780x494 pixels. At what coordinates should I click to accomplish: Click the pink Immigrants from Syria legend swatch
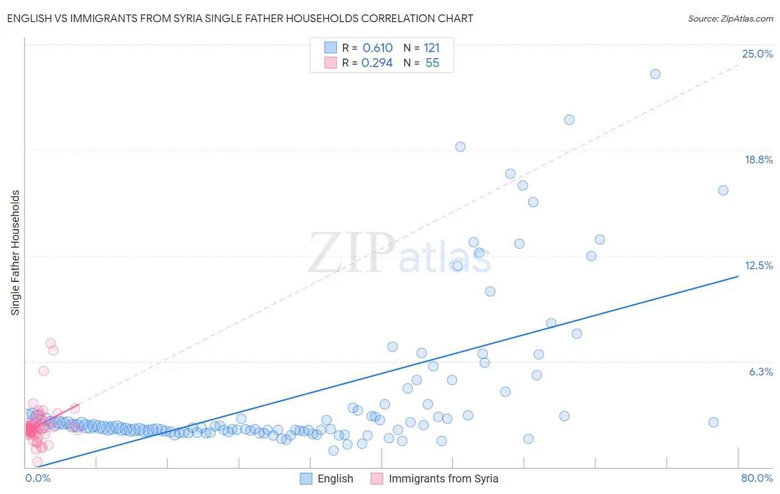377,478
